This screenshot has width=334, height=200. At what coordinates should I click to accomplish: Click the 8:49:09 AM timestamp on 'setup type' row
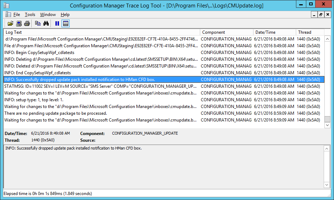point(274,100)
